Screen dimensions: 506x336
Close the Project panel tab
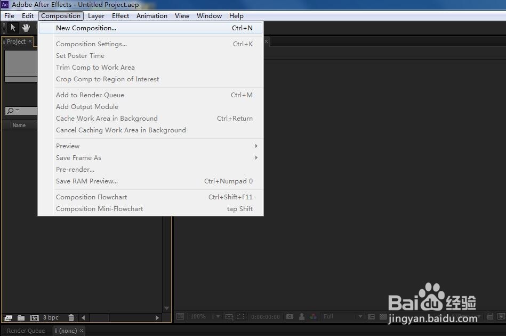(x=30, y=41)
